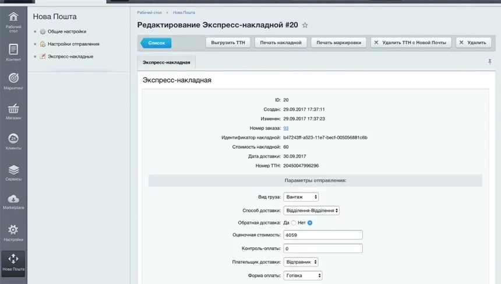The width and height of the screenshot is (501, 284).
Task: Open the Рабочий стол sidebar icon
Action: 13,20
